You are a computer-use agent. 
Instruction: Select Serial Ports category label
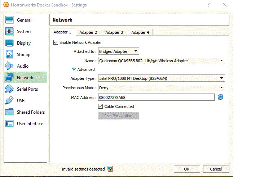(27, 89)
